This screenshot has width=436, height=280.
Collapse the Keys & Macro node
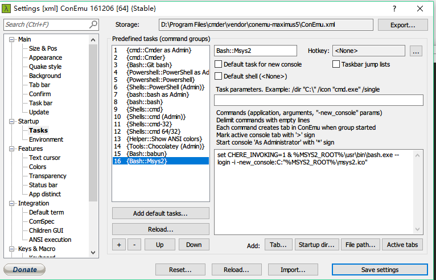pos(11,249)
